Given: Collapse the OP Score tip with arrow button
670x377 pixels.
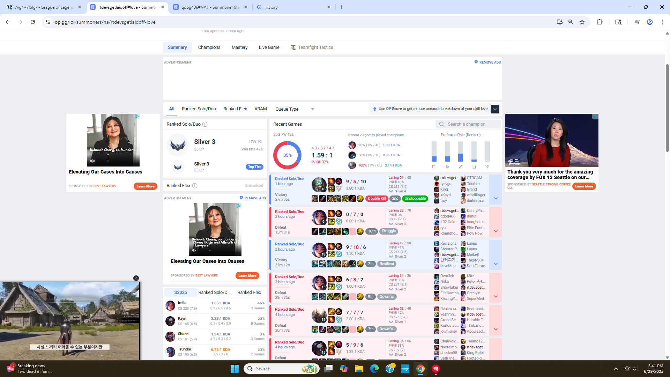Looking at the screenshot, I should 495,109.
